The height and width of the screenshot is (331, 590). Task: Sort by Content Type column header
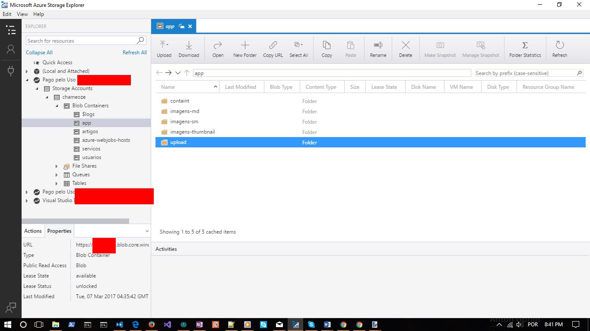321,87
